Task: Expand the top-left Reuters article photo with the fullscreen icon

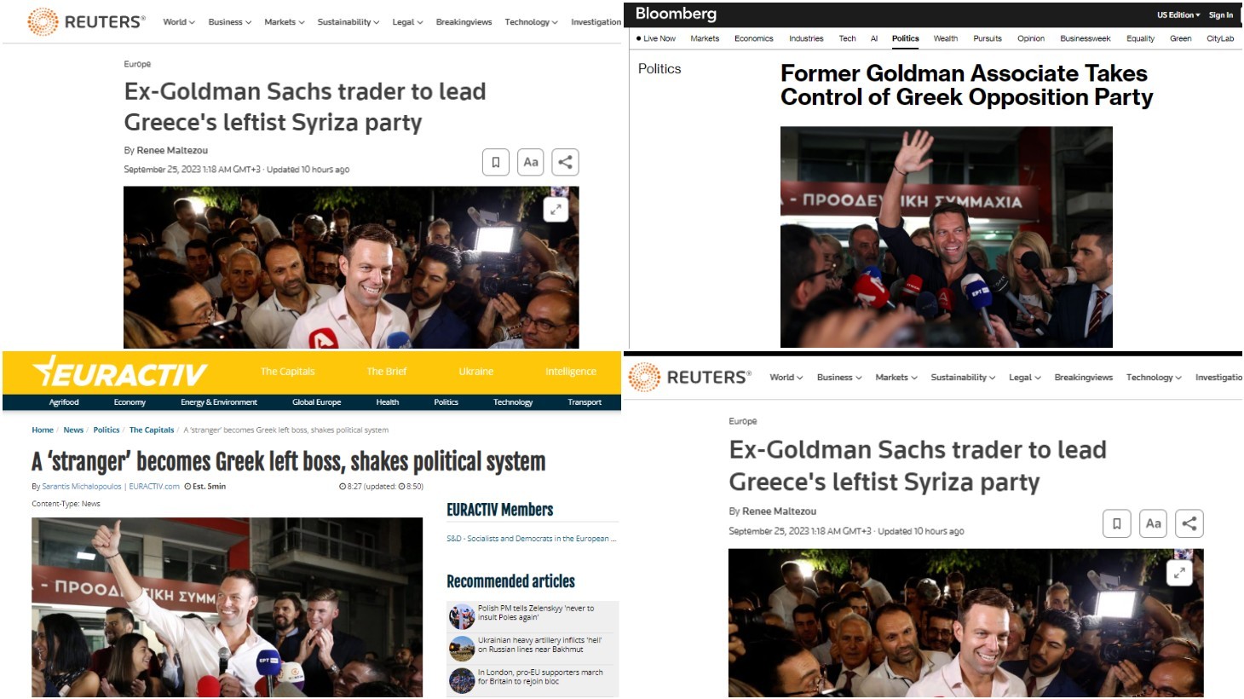Action: pos(556,209)
